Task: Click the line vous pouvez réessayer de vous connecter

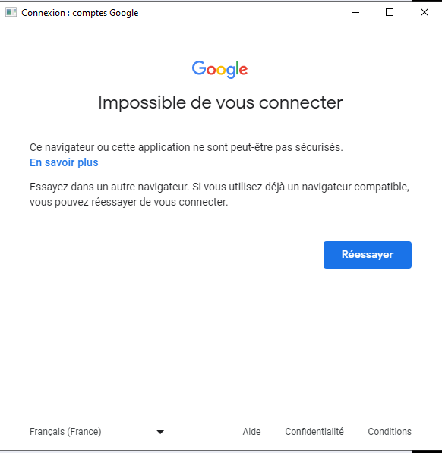Action: pyautogui.click(x=128, y=202)
